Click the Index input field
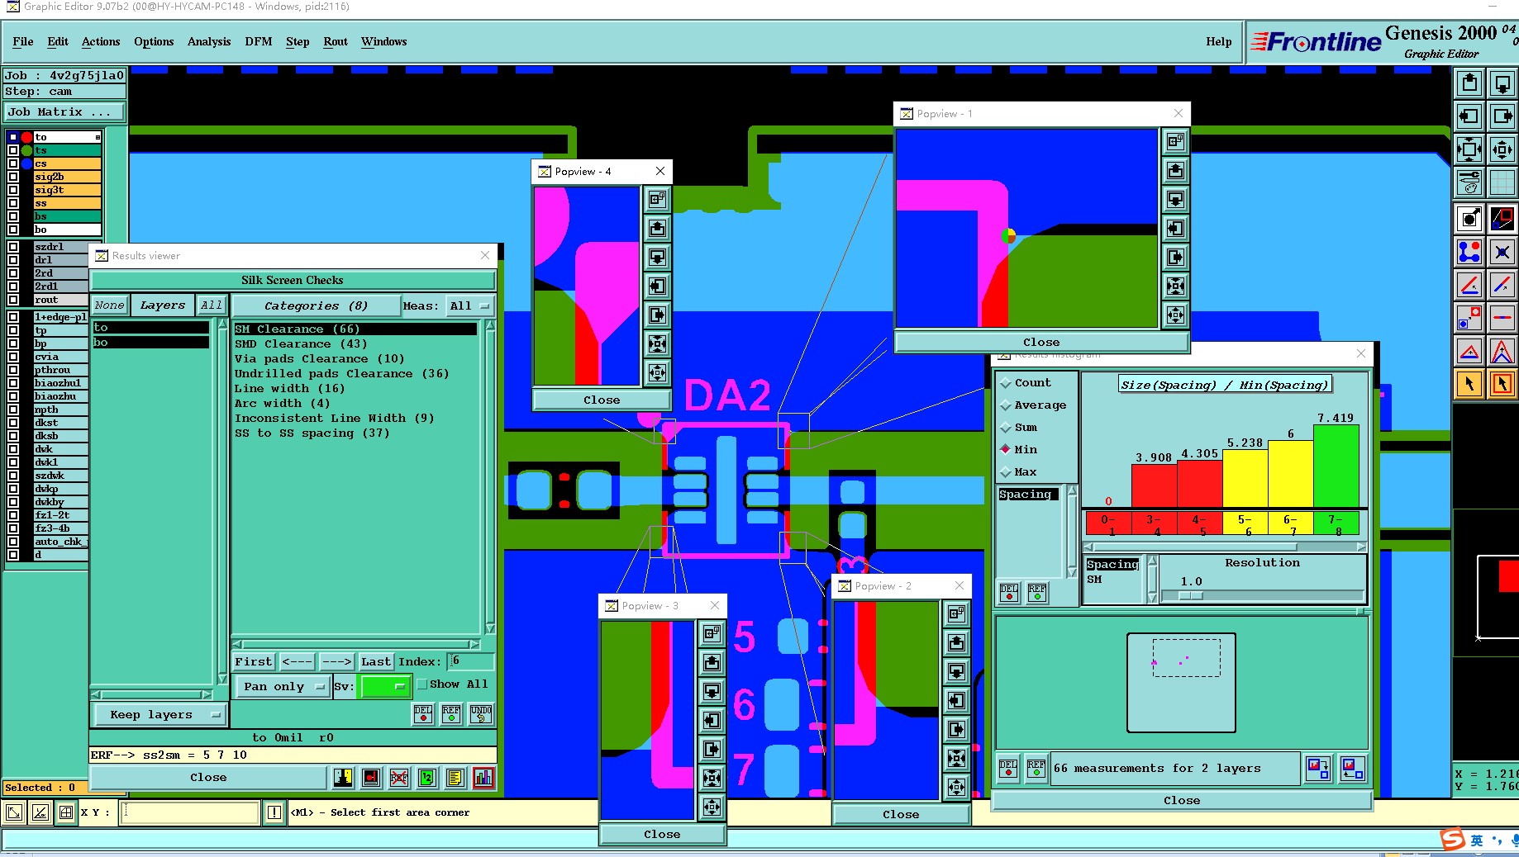 point(470,661)
